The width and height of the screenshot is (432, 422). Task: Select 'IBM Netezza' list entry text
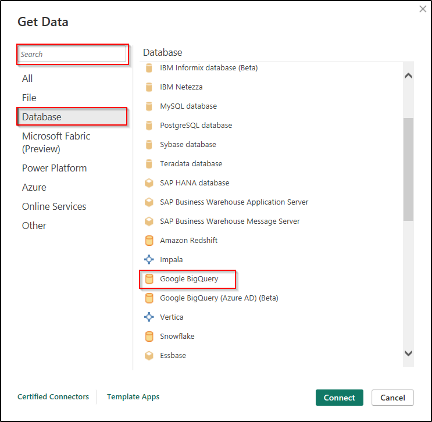pyautogui.click(x=181, y=87)
